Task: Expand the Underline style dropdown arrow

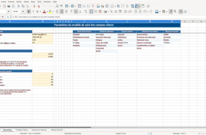Action: pyautogui.click(x=40, y=12)
